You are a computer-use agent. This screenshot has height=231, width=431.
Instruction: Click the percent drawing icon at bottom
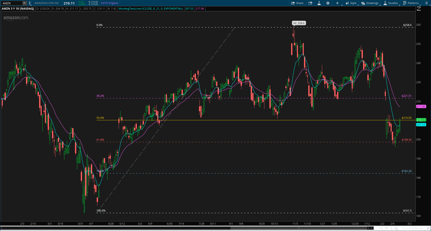tap(396, 228)
